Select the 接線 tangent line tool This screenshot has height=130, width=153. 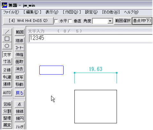19,111
